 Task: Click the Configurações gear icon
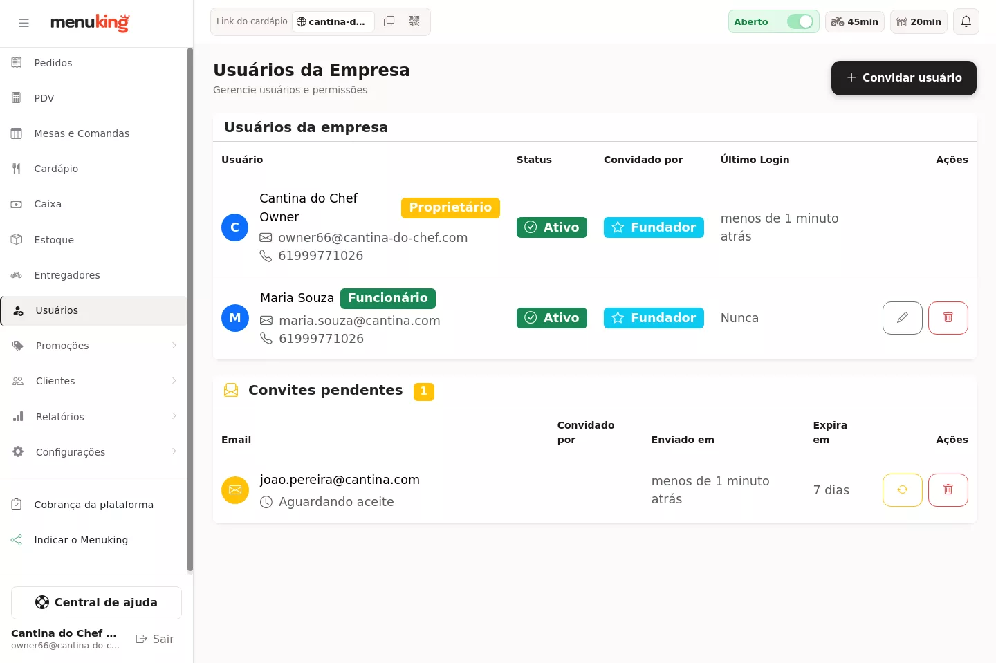click(18, 452)
